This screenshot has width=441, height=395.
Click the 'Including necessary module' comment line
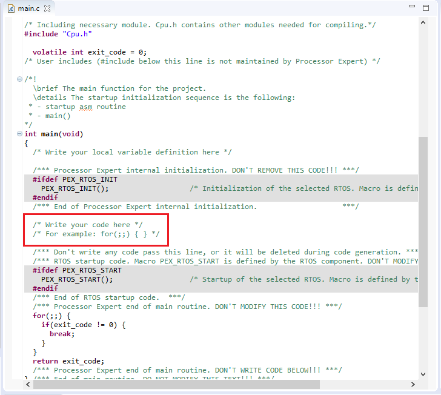tap(200, 25)
